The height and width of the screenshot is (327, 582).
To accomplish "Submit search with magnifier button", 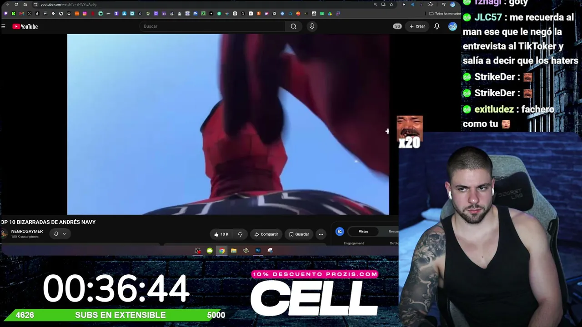I will (x=294, y=26).
